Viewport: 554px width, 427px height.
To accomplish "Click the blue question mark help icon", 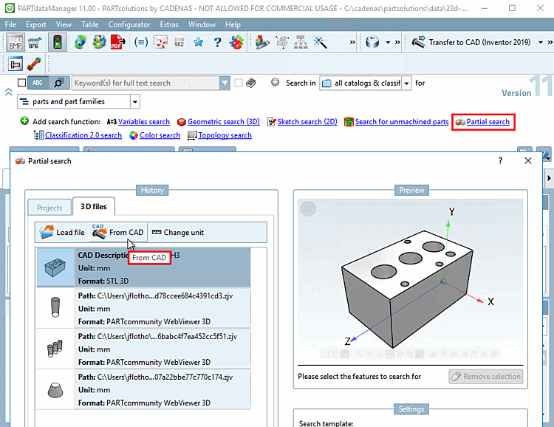I will tap(218, 42).
